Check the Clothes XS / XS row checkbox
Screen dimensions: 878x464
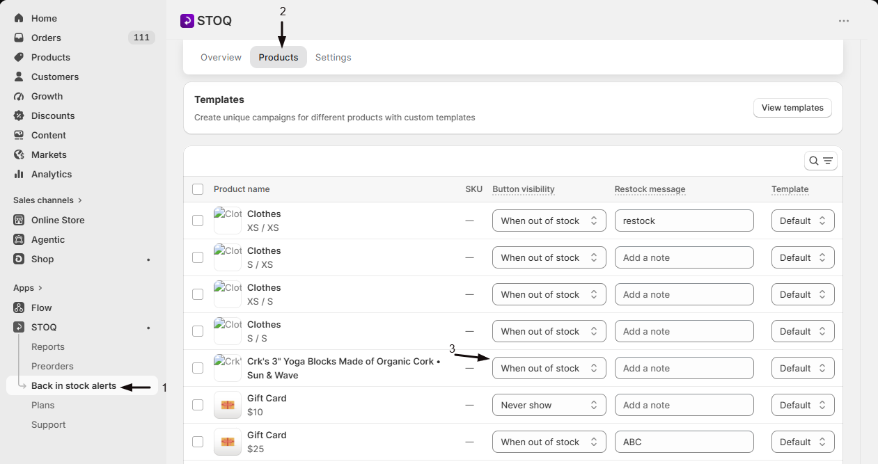click(198, 221)
